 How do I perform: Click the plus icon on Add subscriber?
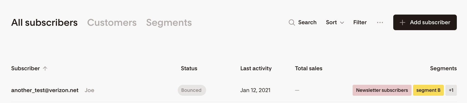point(402,23)
